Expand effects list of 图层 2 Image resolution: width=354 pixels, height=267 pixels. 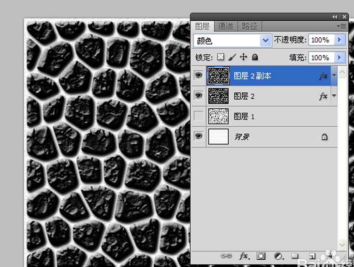pyautogui.click(x=334, y=96)
